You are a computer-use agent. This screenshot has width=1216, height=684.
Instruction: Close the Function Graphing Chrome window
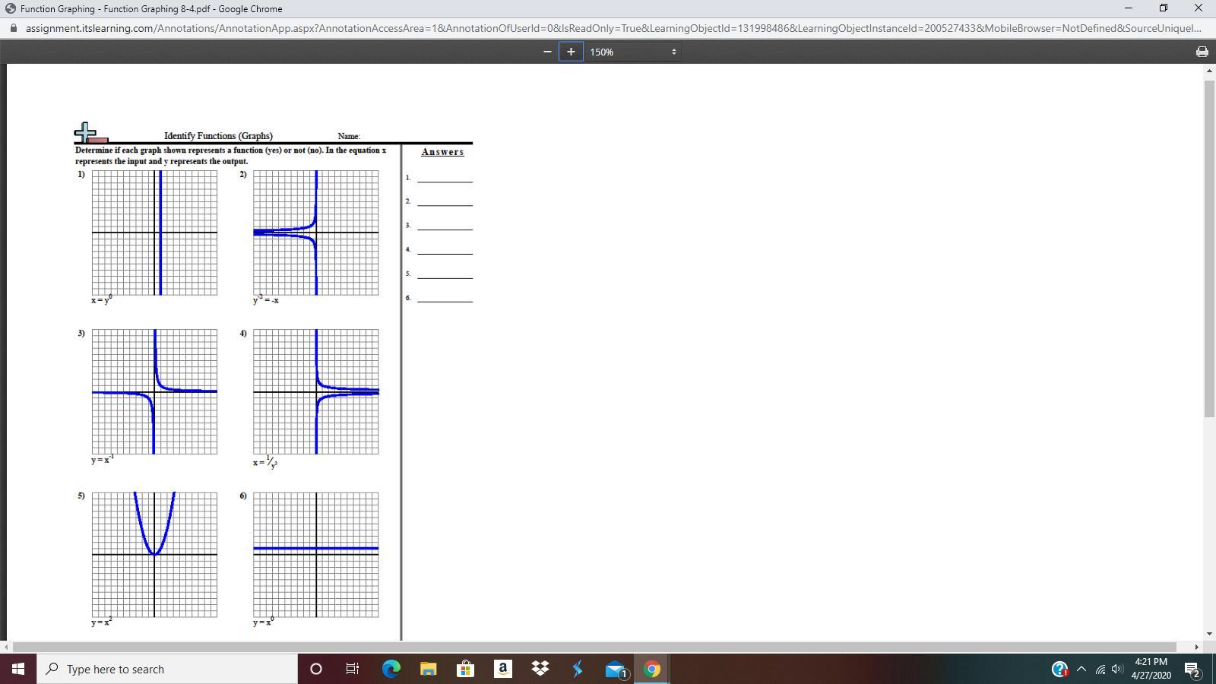pos(1198,8)
